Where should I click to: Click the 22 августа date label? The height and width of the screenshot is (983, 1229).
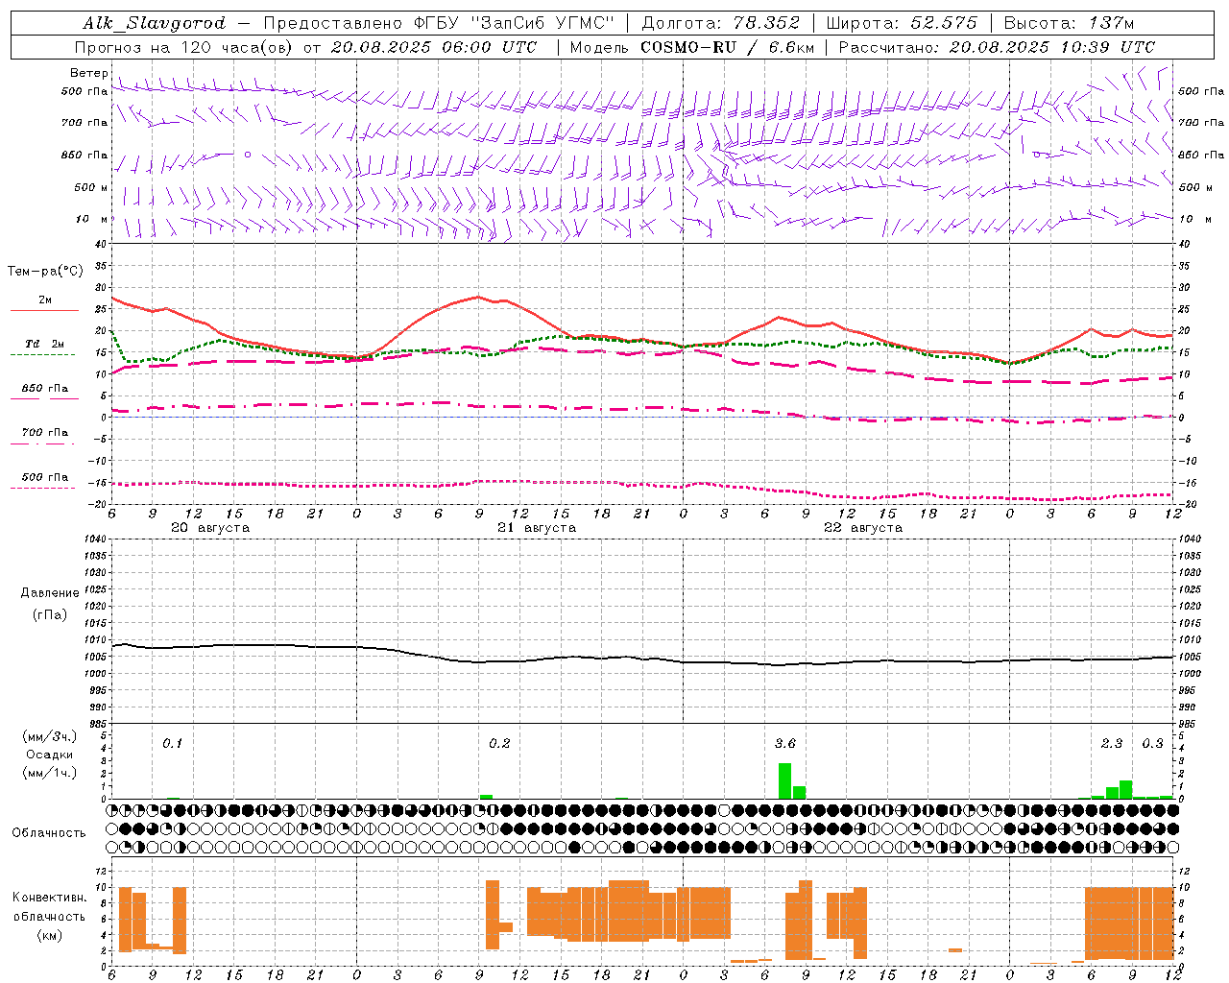pyautogui.click(x=863, y=528)
